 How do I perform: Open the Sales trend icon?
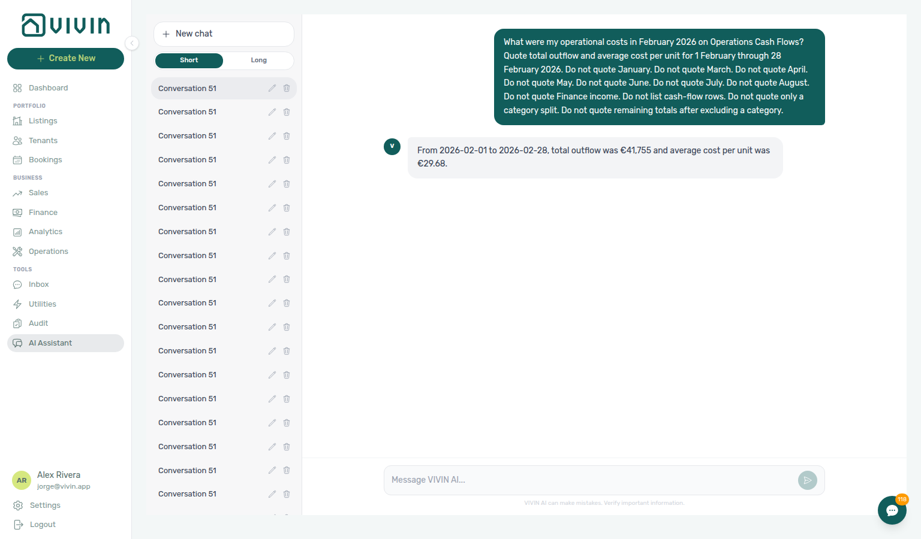[17, 193]
